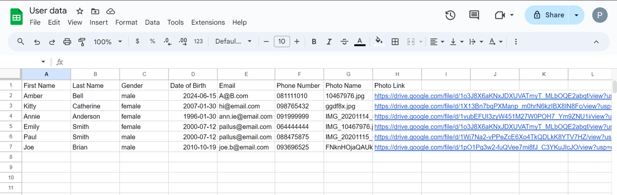This screenshot has height=195, width=617.
Task: Open the more number formats 123 menu
Action: [x=198, y=42]
